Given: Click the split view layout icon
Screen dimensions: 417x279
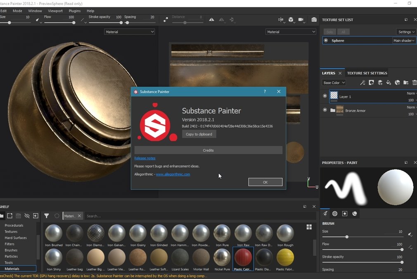Looking at the screenshot, I should (x=281, y=20).
